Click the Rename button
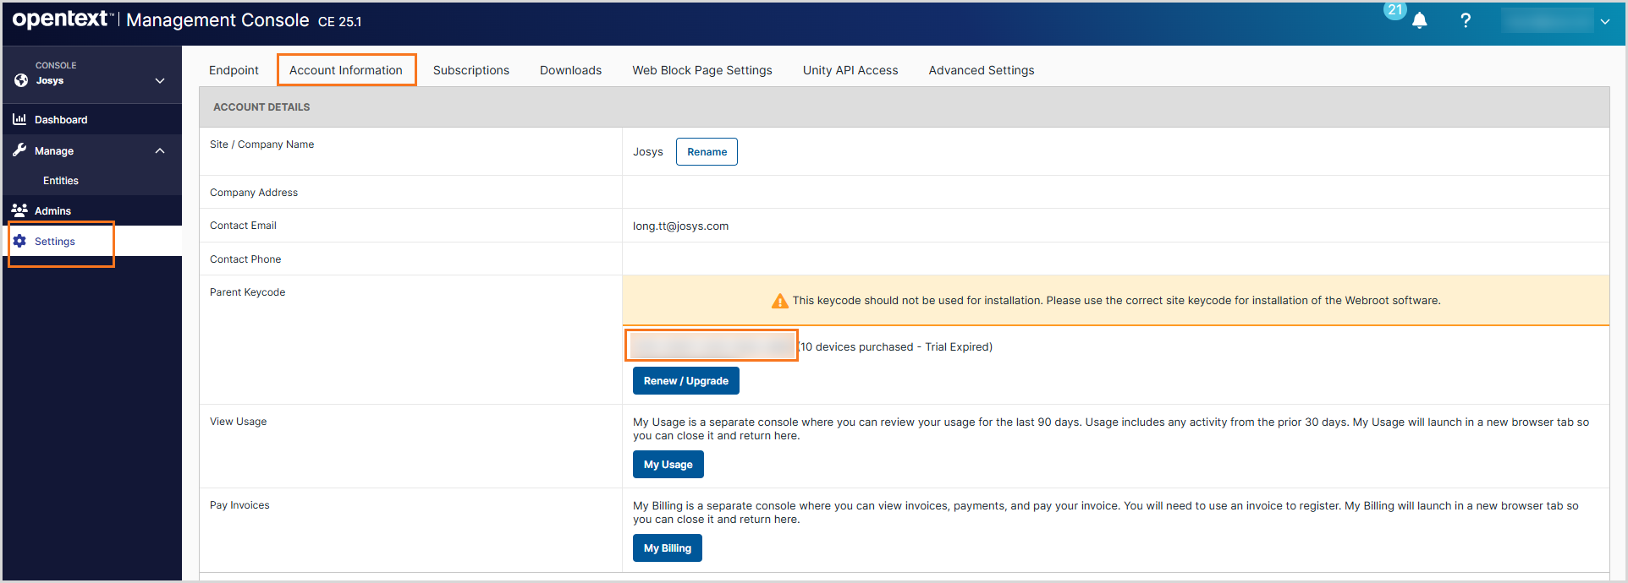The image size is (1628, 583). point(707,152)
